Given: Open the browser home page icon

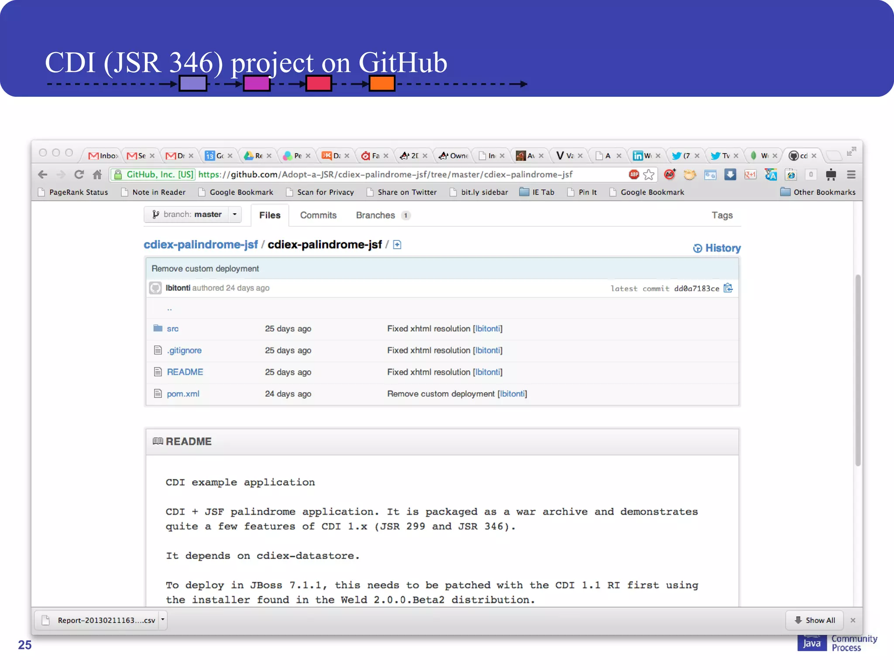Looking at the screenshot, I should pos(97,174).
